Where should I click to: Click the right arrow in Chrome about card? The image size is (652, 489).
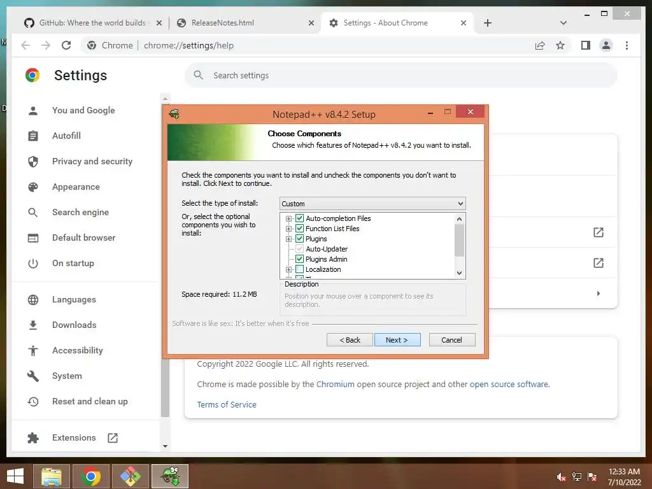(599, 294)
